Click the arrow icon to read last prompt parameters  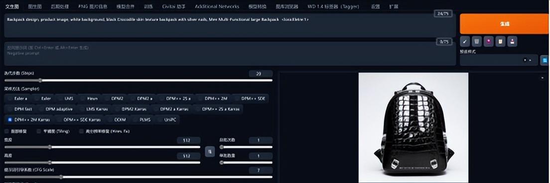click(465, 41)
